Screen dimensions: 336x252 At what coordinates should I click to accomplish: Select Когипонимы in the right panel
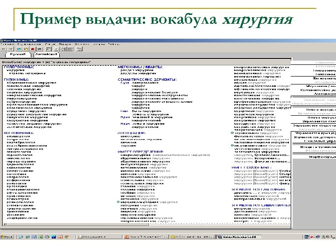point(324,78)
